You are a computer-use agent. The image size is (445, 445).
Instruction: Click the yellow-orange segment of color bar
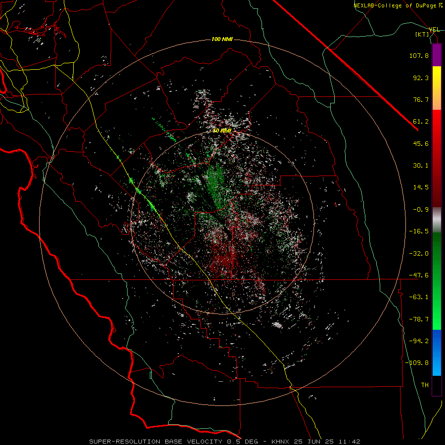437,88
